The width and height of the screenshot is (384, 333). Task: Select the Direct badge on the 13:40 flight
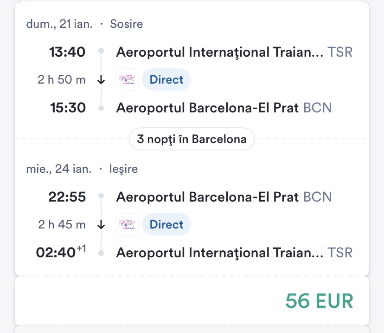166,79
